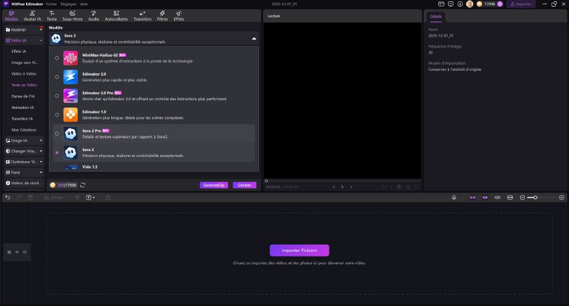Screen dimensions: 569x306
Task: Play the preview video
Action: pos(342,187)
